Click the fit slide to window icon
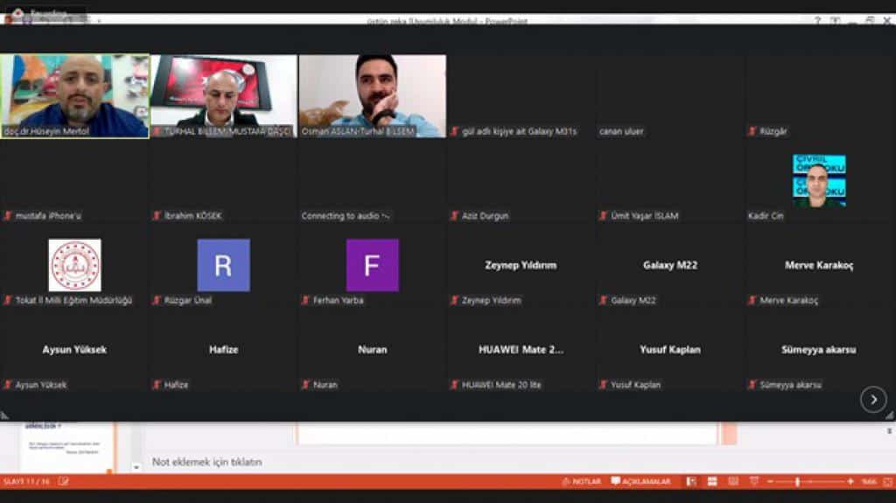The width and height of the screenshot is (896, 503). (885, 482)
